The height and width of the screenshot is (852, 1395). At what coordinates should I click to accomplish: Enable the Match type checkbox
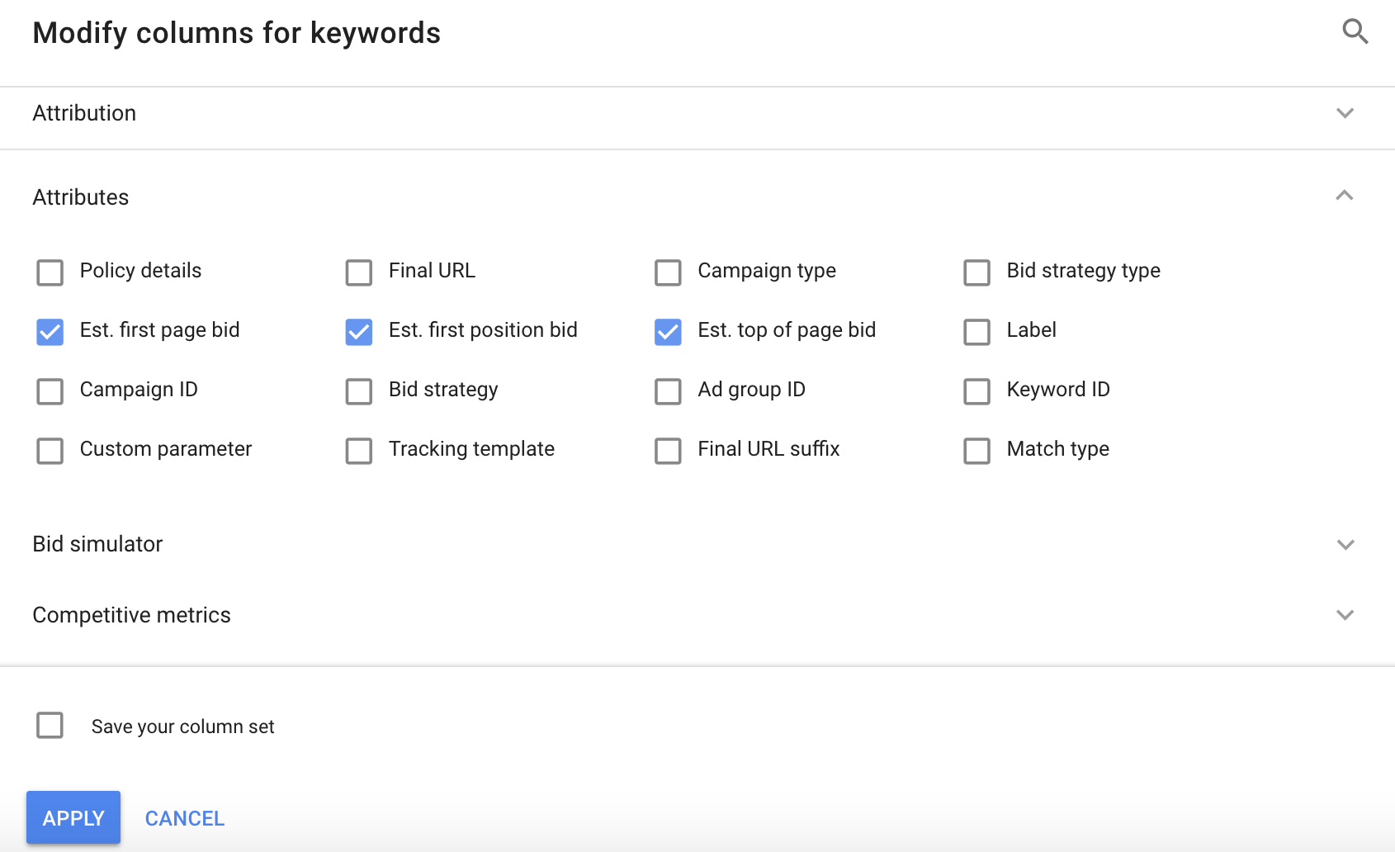977,451
